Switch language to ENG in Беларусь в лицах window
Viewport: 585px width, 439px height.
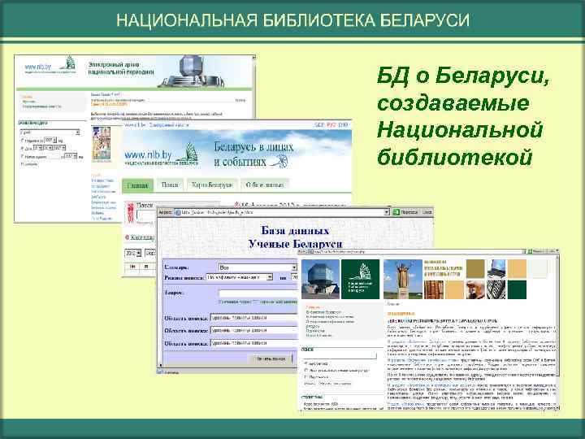click(343, 125)
